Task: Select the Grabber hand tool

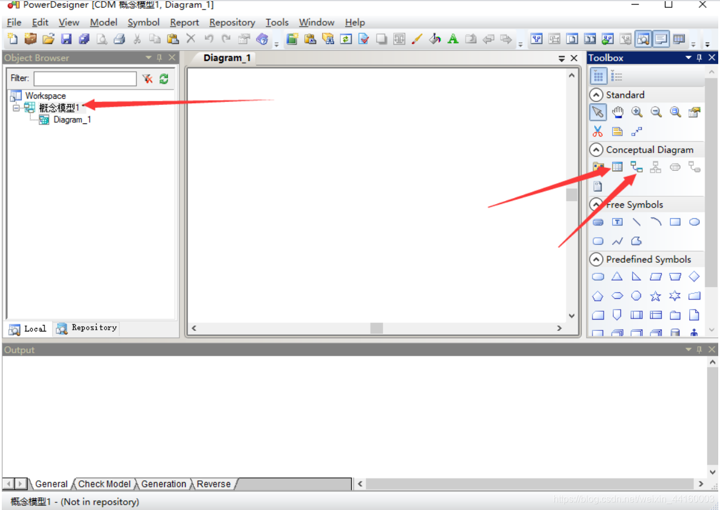Action: coord(617,112)
